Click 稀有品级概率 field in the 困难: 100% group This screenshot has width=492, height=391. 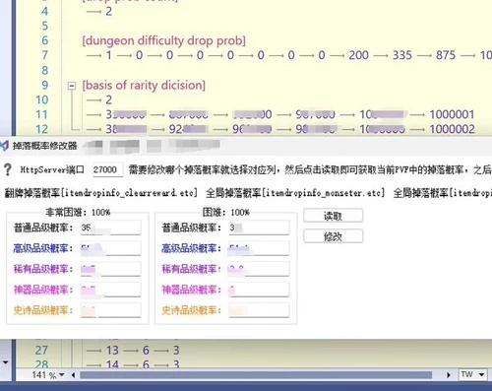pyautogui.click(x=259, y=269)
